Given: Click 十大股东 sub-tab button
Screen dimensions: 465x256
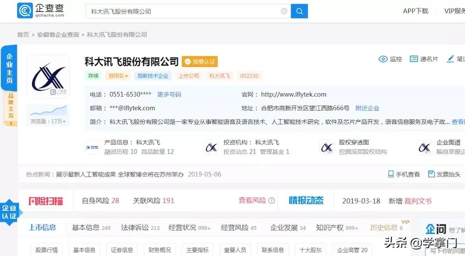Looking at the screenshot, I should [311, 250].
